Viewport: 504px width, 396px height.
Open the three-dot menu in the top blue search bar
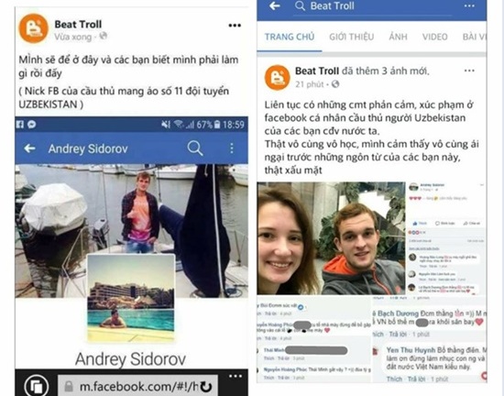tap(469, 5)
